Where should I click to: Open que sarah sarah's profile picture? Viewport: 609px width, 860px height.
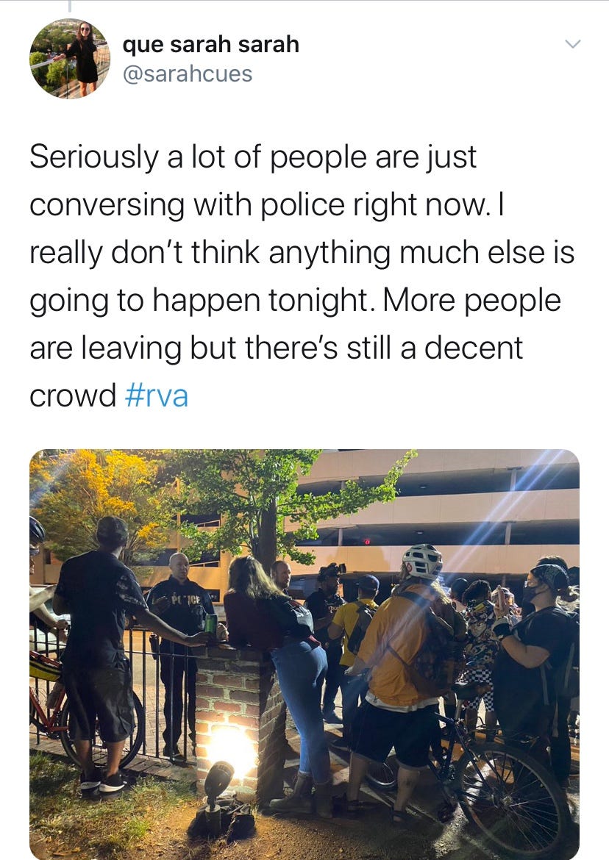(70, 59)
